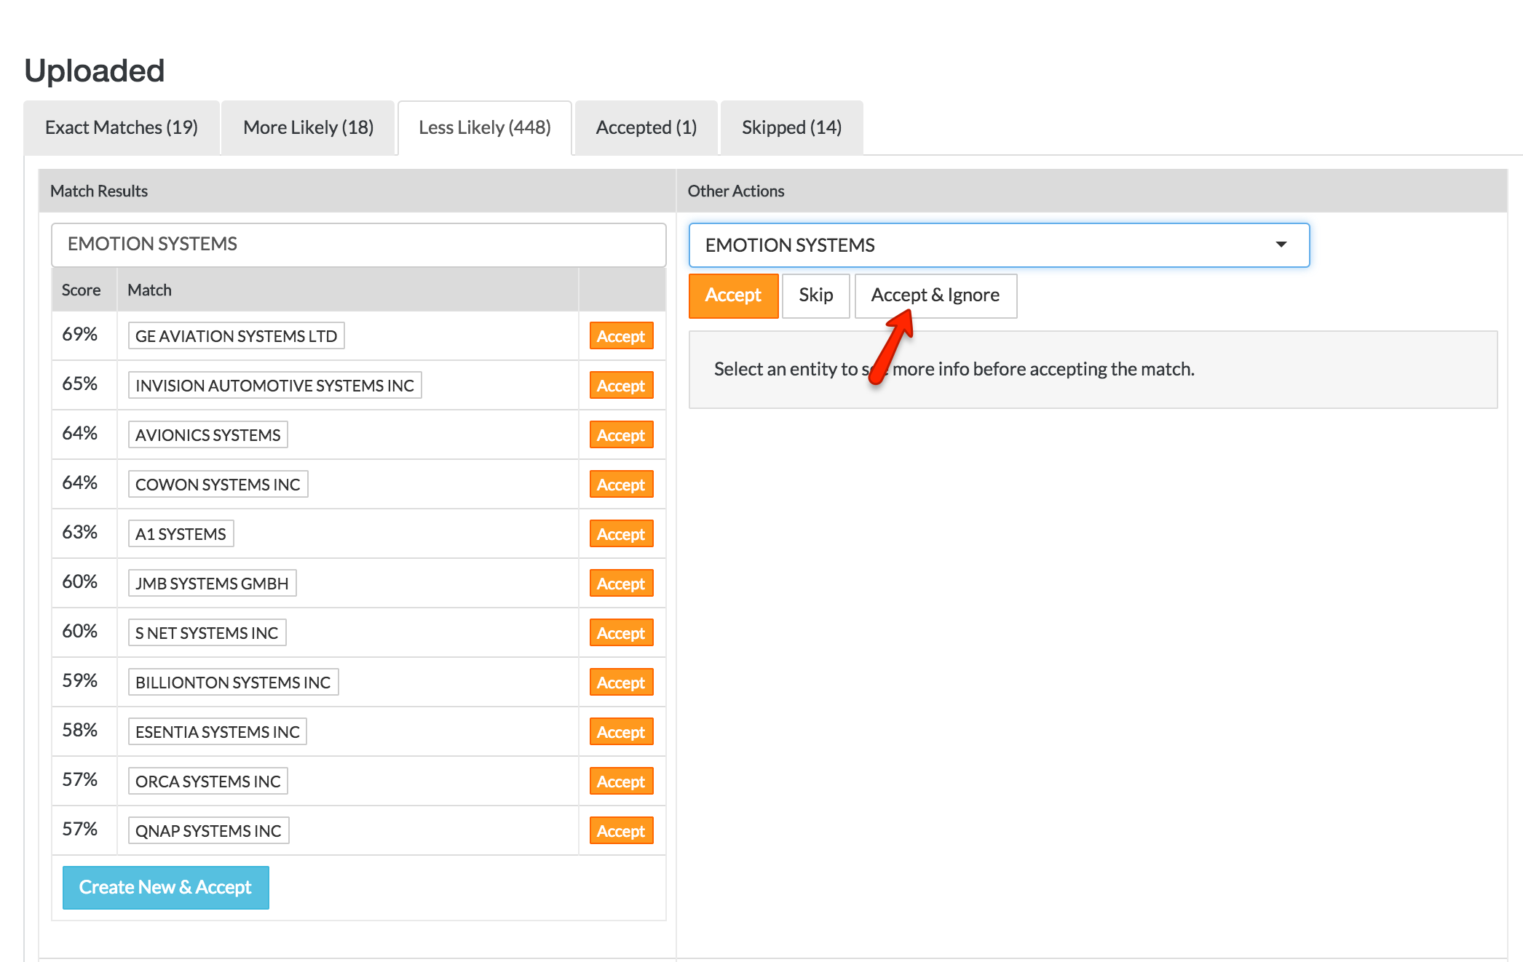Viewport: 1523px width, 962px height.
Task: Select the JMB SYSTEMS GMBH entity
Action: 212,584
